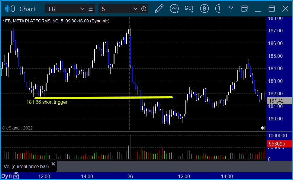Click the circled B button
293x180 pixels.
tap(204, 8)
